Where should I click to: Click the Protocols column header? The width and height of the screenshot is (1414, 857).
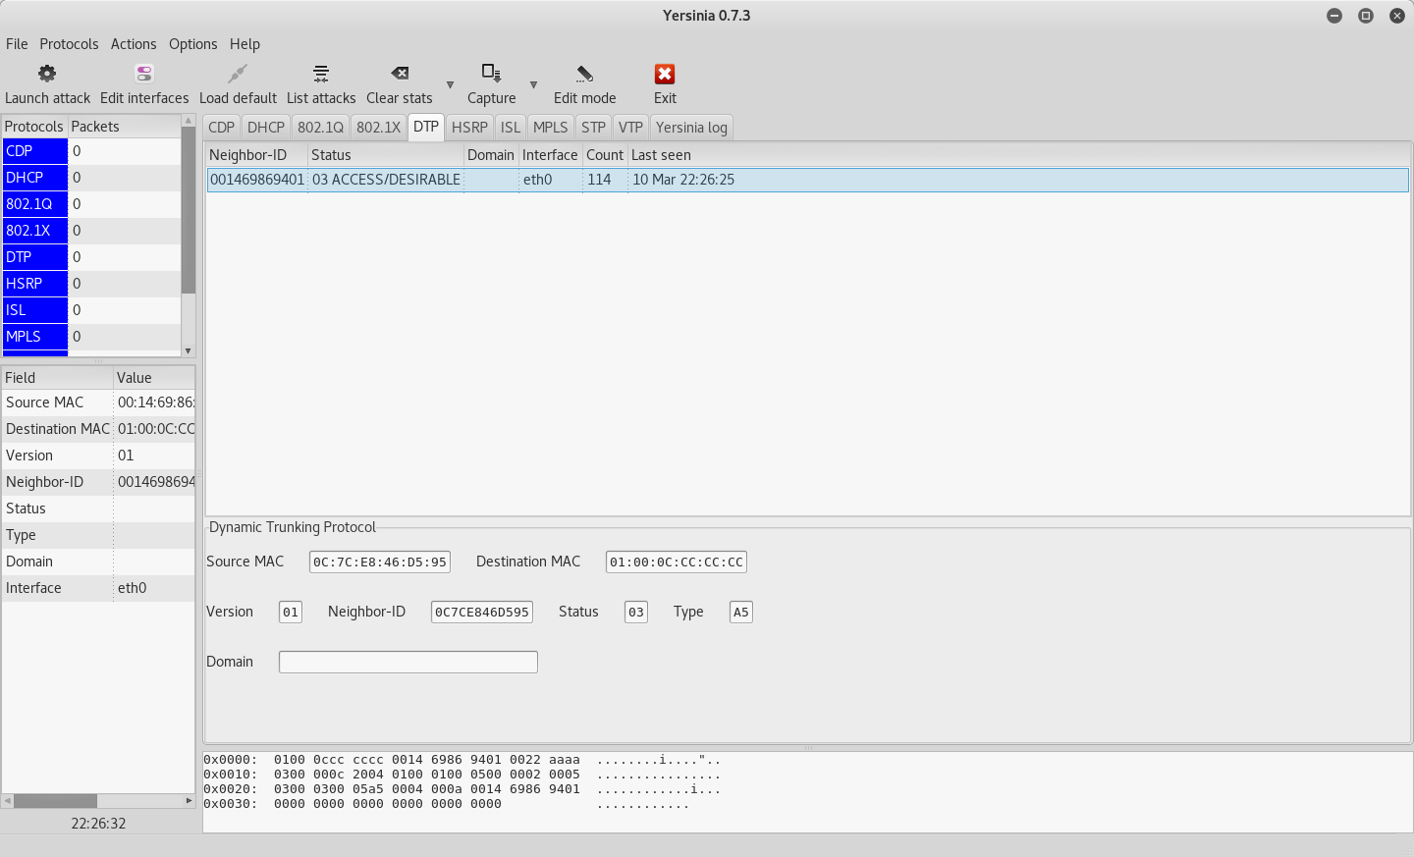tap(34, 127)
